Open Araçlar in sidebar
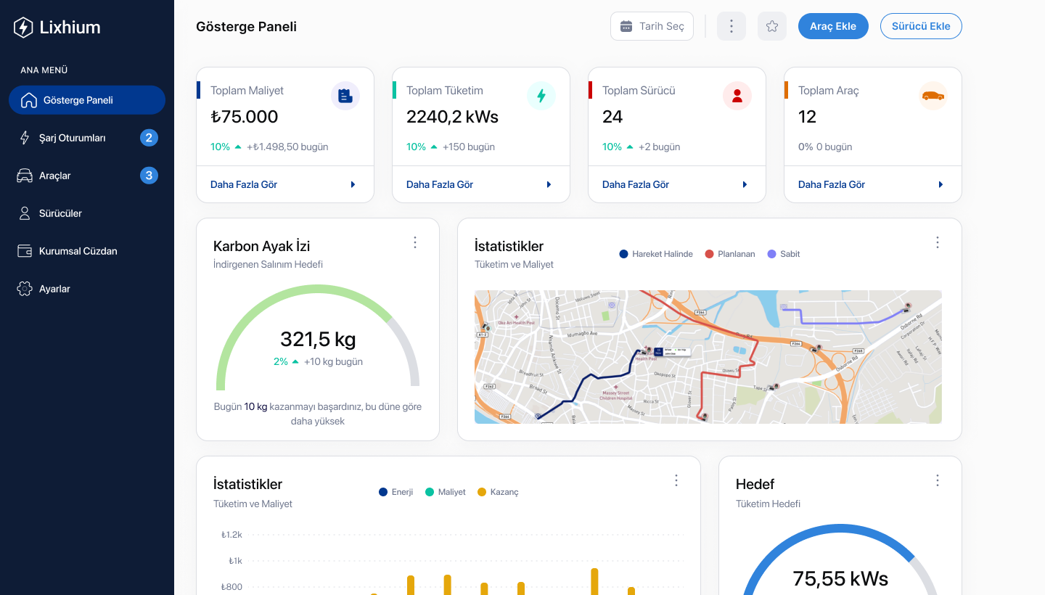 [87, 176]
